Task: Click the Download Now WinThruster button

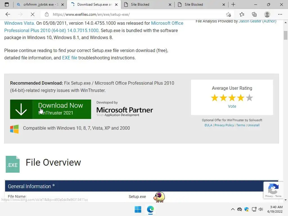Action: point(51,109)
